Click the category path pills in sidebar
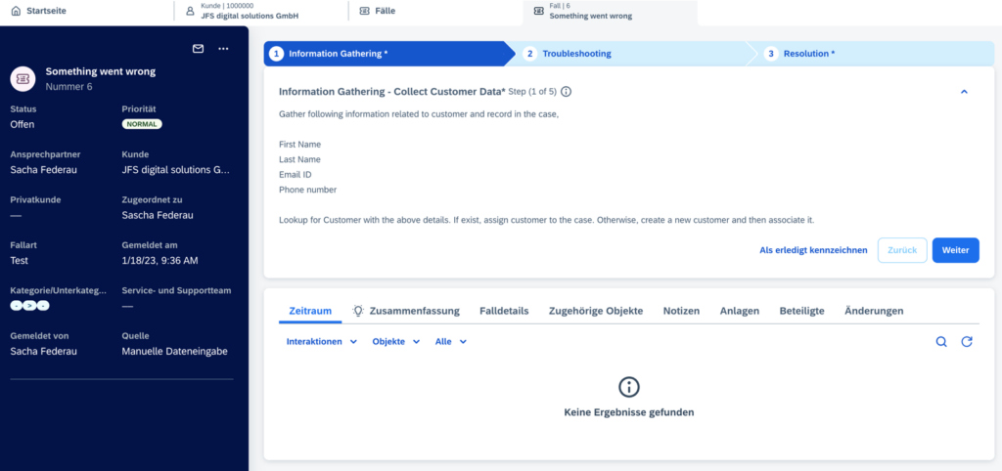 30,306
